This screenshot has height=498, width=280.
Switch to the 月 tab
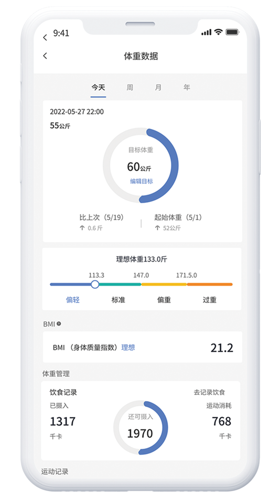158,88
